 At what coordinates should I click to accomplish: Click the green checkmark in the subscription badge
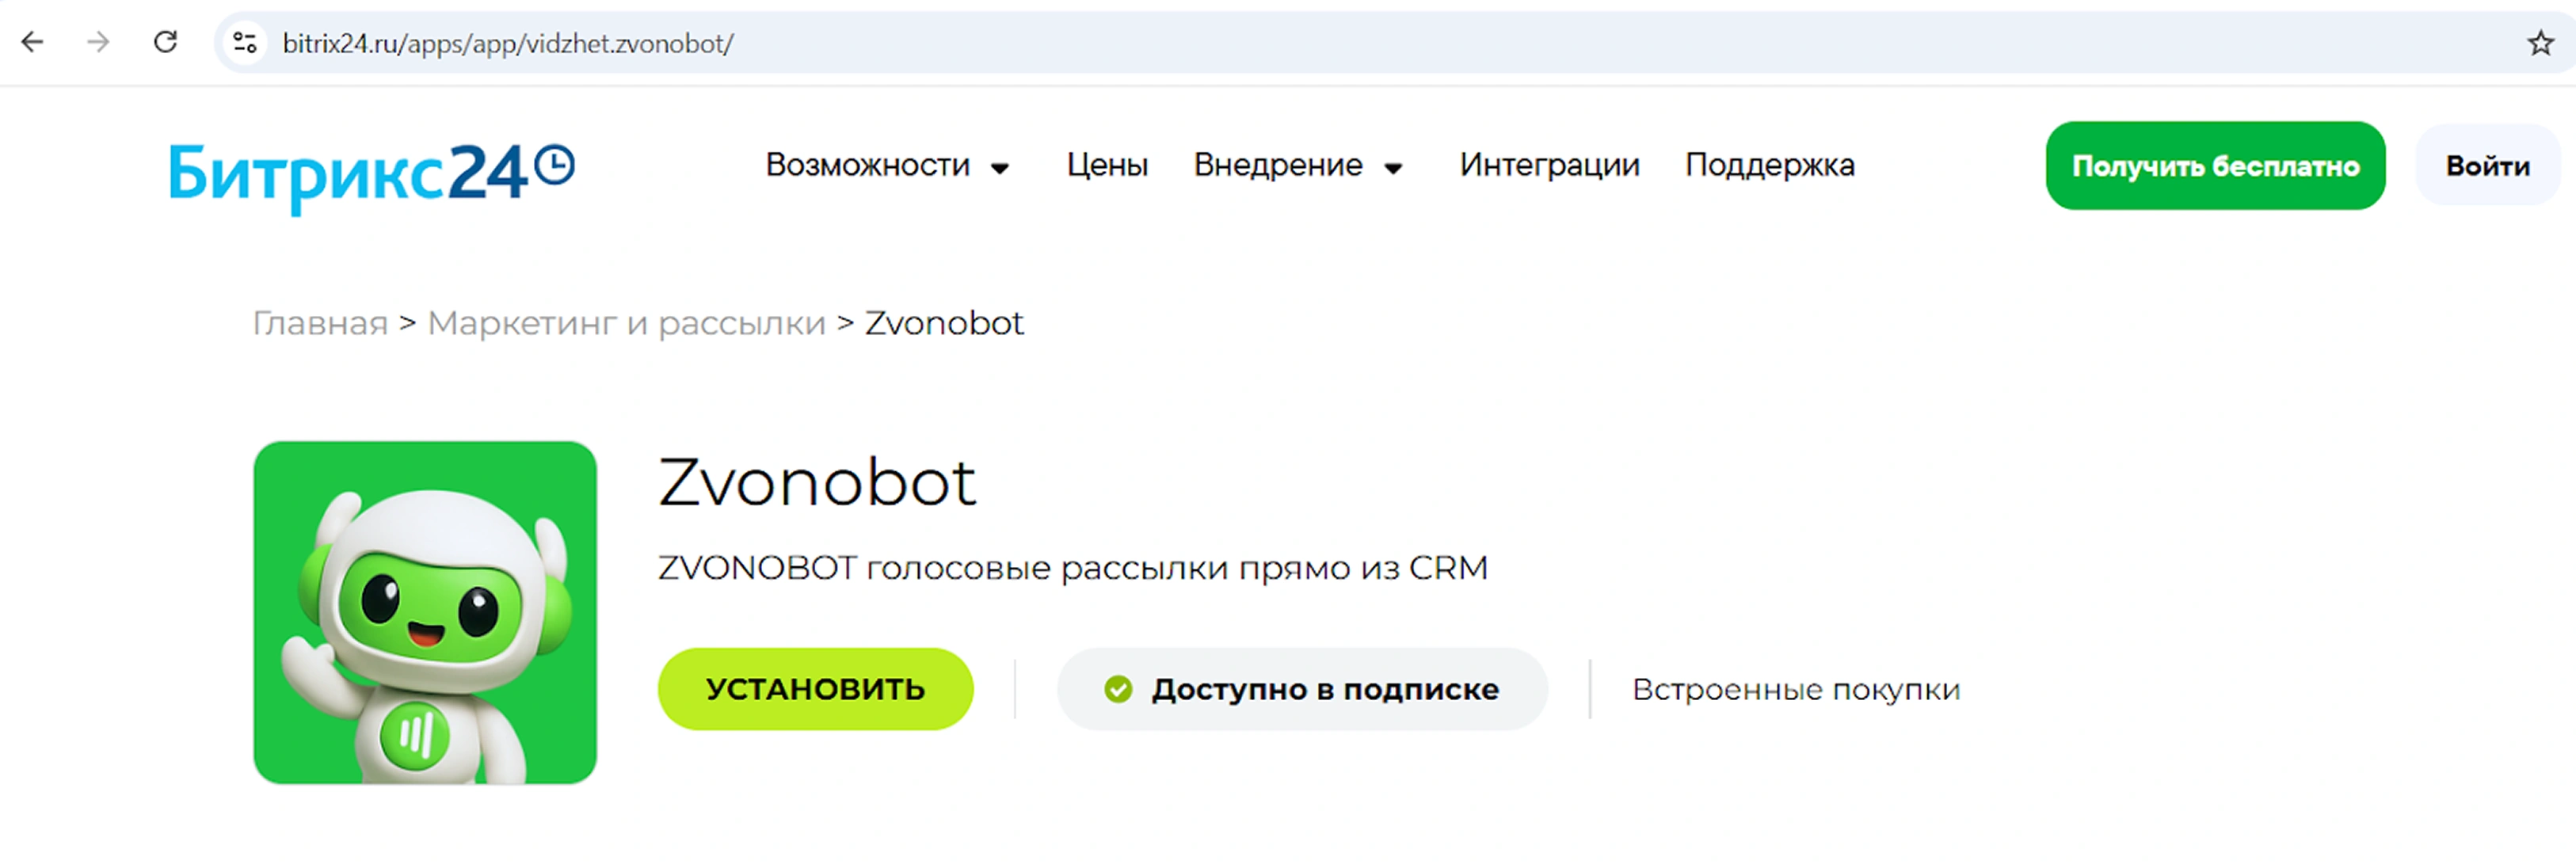[1117, 689]
